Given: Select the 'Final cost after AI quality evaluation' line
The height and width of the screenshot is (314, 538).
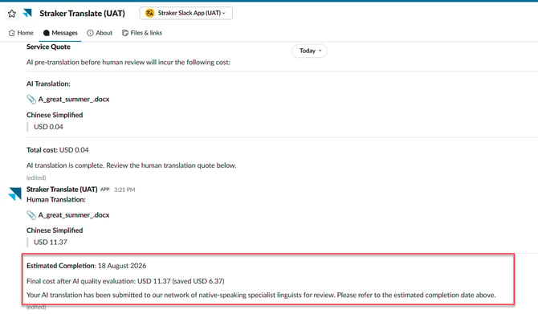Looking at the screenshot, I should [125, 281].
